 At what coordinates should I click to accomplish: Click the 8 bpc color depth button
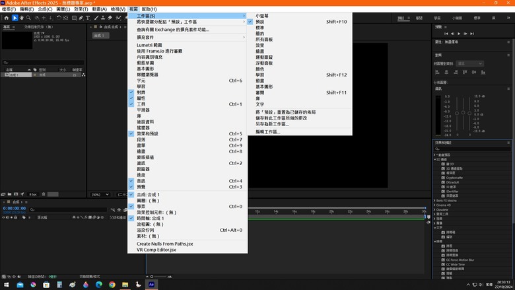[33, 194]
